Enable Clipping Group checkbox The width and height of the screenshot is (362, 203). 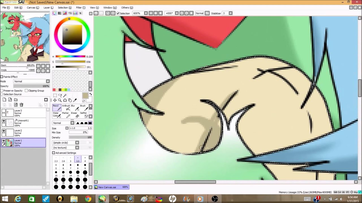click(26, 91)
